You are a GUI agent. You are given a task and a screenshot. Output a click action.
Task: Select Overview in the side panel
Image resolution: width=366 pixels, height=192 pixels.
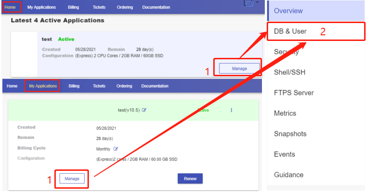click(x=288, y=11)
